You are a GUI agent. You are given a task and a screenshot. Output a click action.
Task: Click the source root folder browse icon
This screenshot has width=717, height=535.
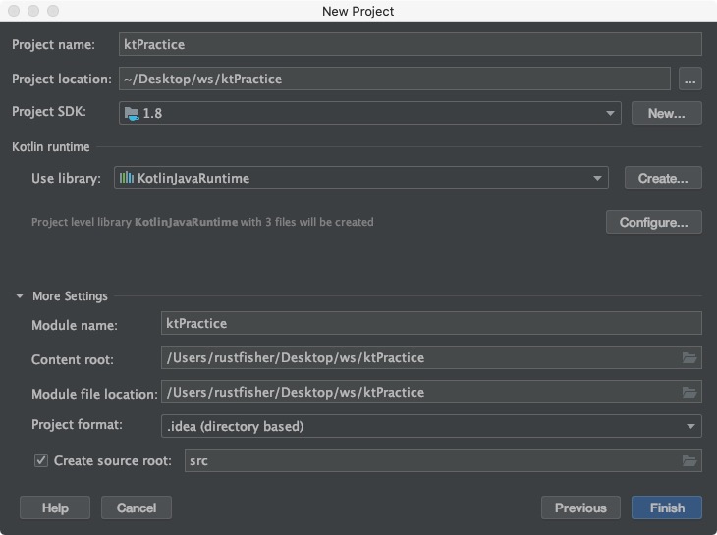[689, 461]
